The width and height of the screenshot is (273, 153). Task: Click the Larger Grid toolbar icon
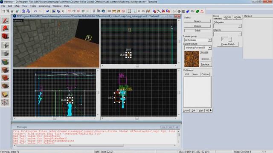tap(17, 11)
